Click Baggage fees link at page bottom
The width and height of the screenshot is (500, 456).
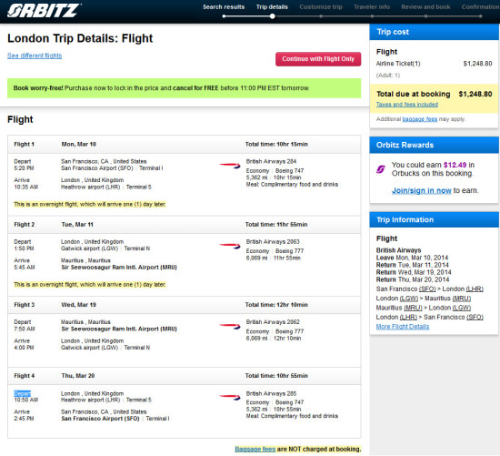pyautogui.click(x=255, y=450)
